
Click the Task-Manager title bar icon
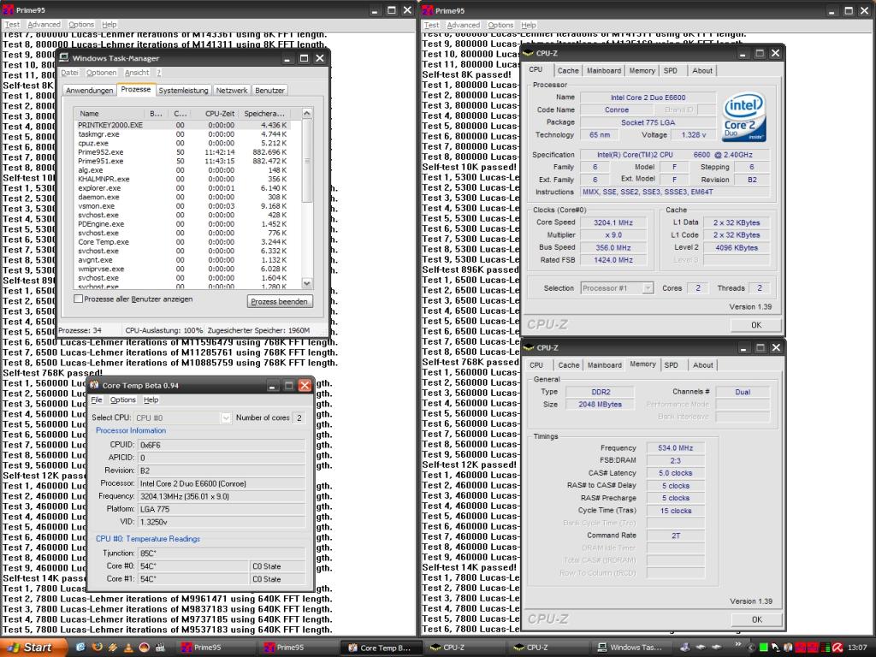click(x=64, y=58)
